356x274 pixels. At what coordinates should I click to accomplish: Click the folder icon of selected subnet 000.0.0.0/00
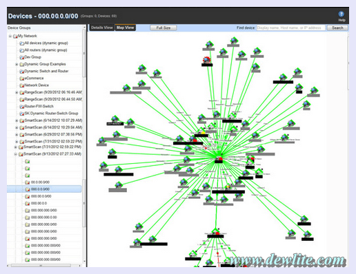click(x=28, y=189)
